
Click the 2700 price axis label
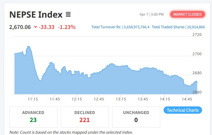point(197,54)
